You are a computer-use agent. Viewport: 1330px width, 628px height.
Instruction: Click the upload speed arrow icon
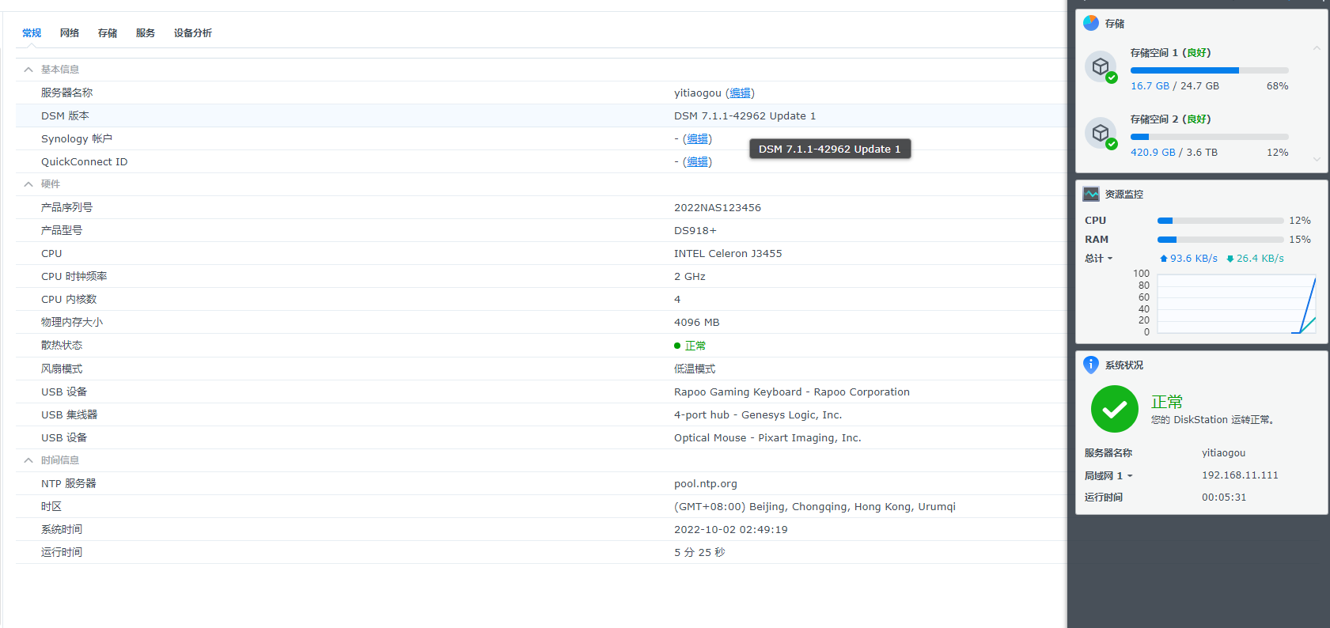coord(1164,259)
